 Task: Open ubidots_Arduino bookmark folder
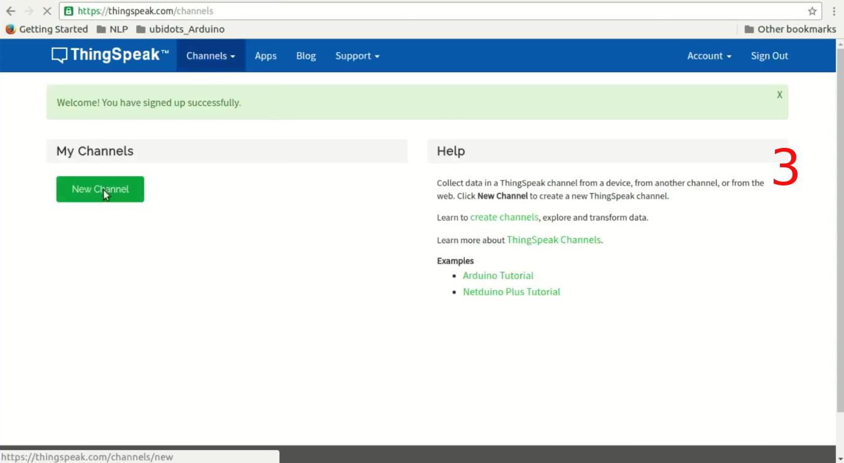pyautogui.click(x=180, y=29)
